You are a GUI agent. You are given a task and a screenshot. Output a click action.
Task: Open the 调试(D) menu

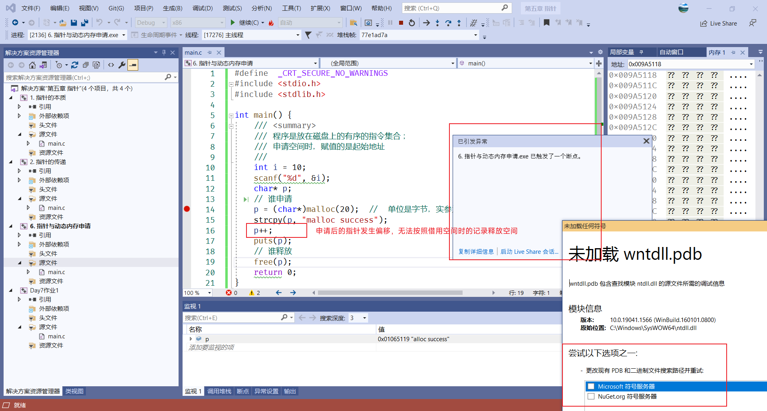click(x=203, y=8)
